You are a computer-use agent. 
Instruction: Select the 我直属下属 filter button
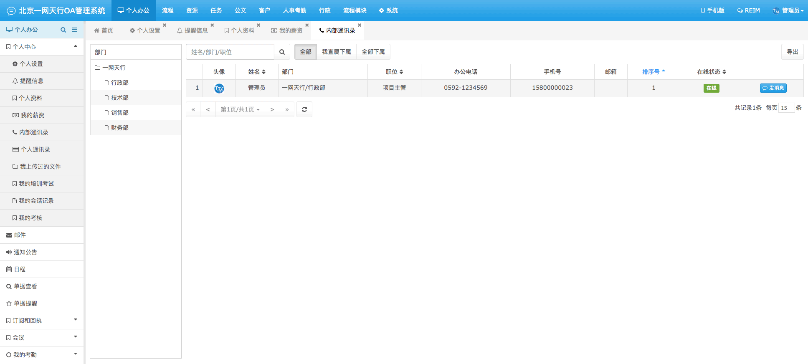click(x=336, y=52)
